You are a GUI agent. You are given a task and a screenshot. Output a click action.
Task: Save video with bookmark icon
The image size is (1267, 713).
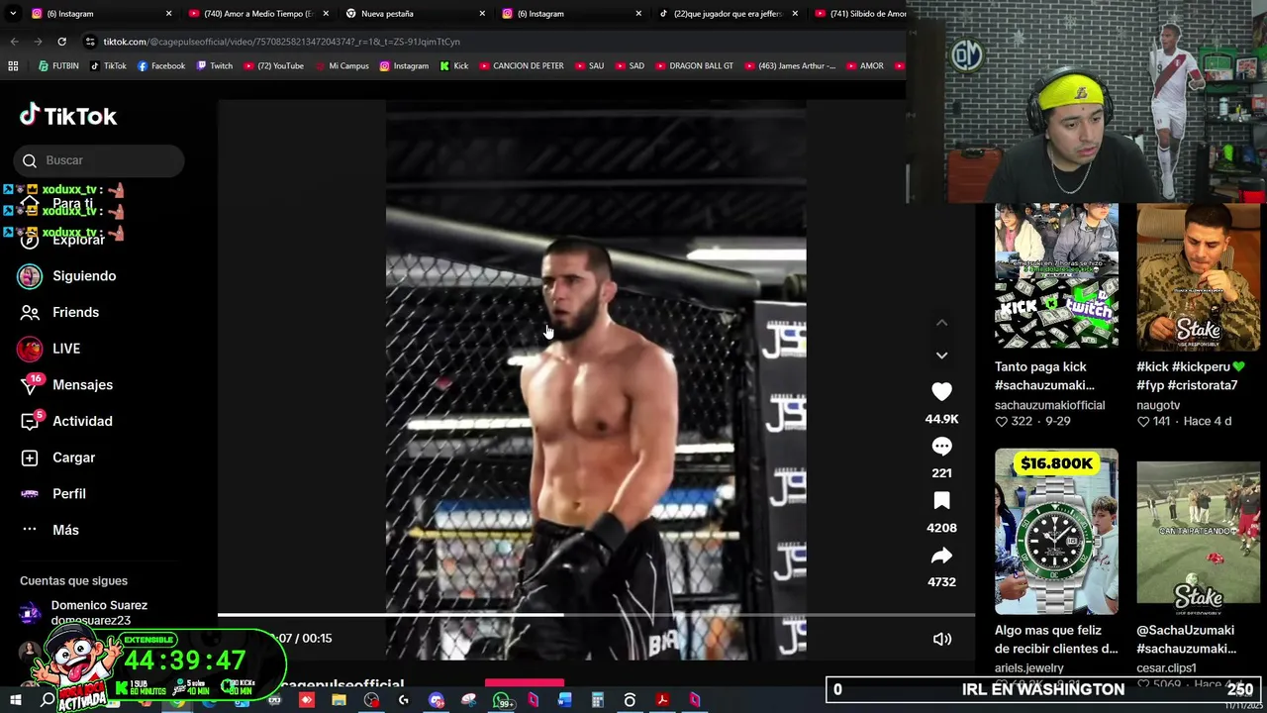(x=941, y=501)
